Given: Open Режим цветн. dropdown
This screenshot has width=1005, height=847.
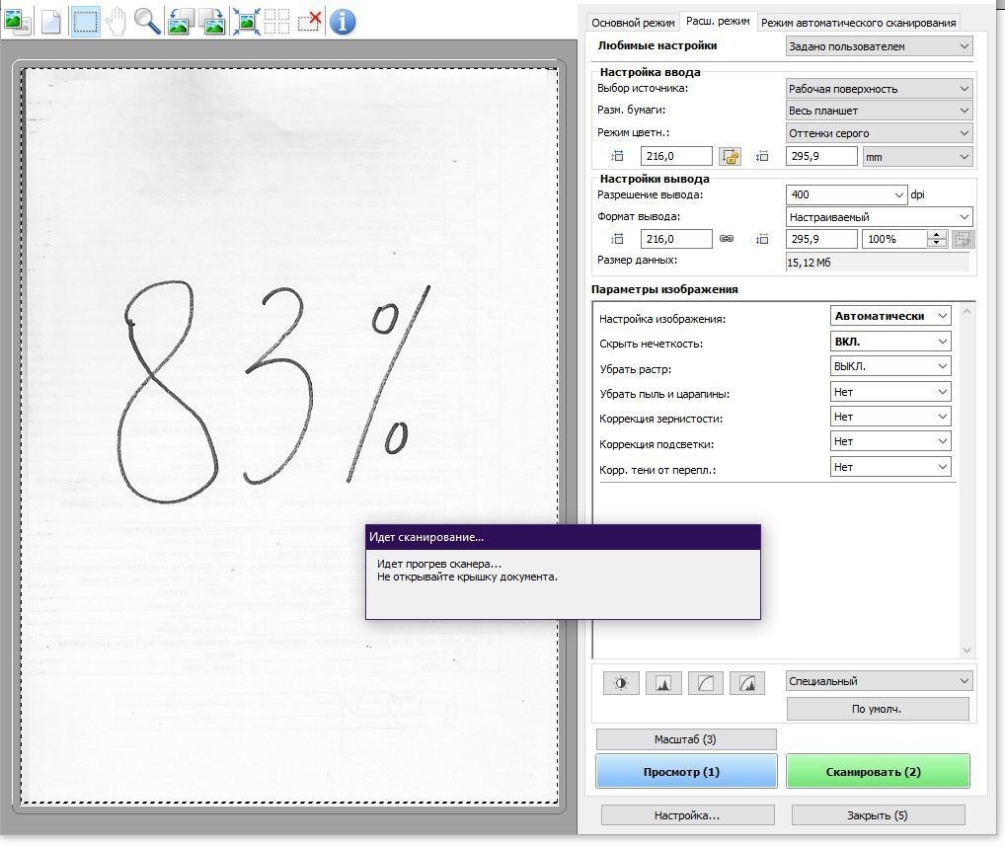Looking at the screenshot, I should [x=879, y=132].
